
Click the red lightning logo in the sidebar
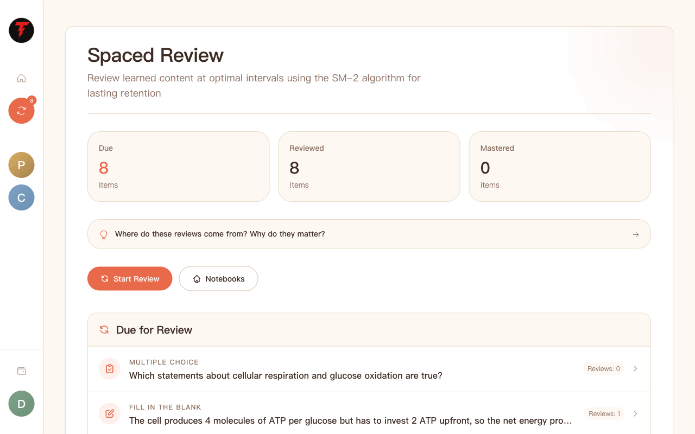pyautogui.click(x=22, y=30)
